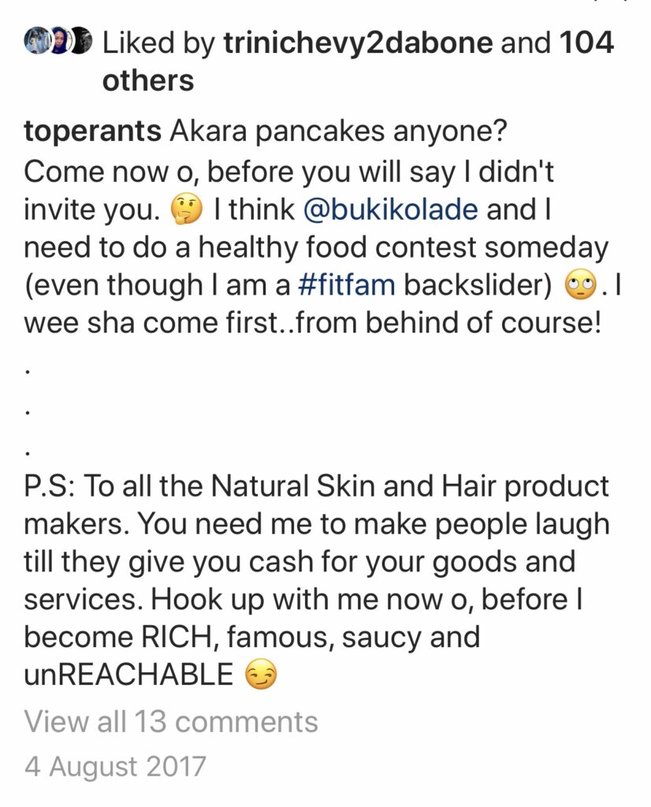Click the word 'others' under Liked by
651x807 pixels.
point(148,81)
